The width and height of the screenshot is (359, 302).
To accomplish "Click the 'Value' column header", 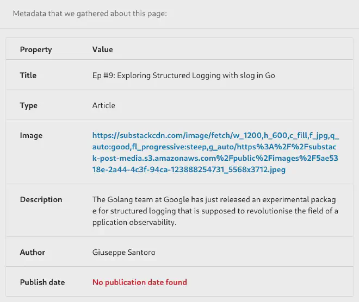I will pyautogui.click(x=102, y=49).
